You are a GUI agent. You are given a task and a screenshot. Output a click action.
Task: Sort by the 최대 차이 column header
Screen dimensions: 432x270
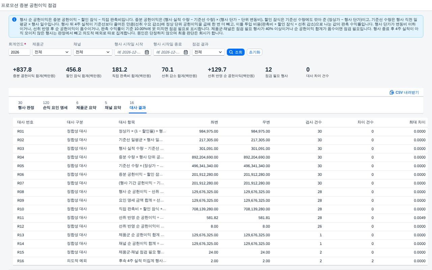pyautogui.click(x=417, y=122)
